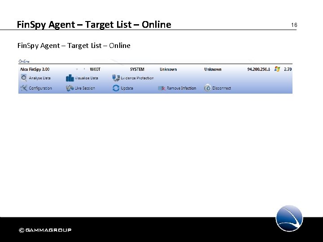Viewport: 323px width, 242px height.
Task: Click the Evidence Protection shield icon
Action: [x=116, y=78]
